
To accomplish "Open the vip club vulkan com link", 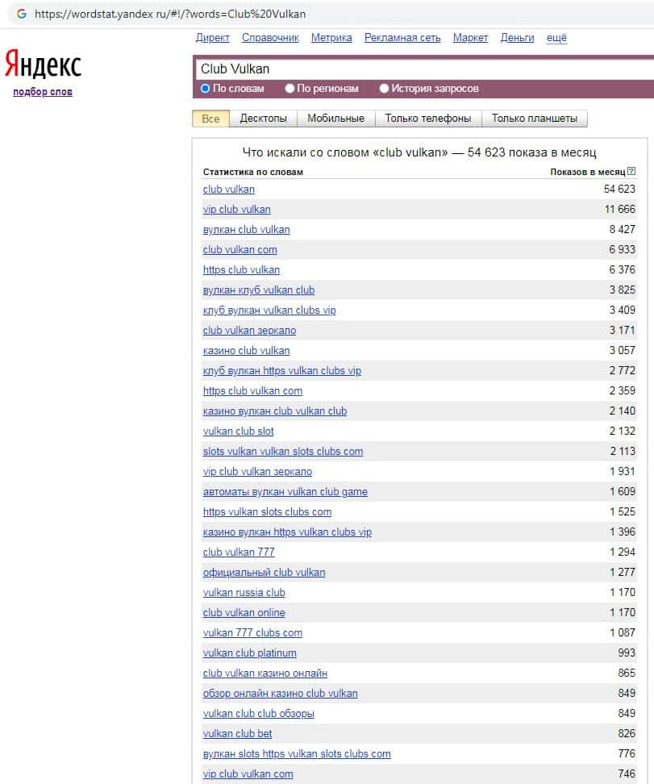I will coord(248,774).
